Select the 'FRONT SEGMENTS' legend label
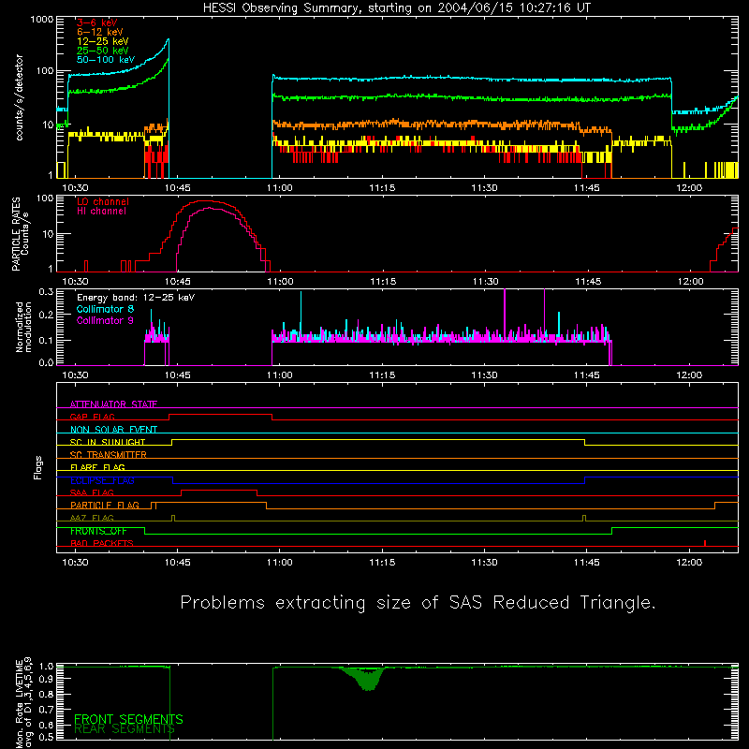 pos(128,719)
